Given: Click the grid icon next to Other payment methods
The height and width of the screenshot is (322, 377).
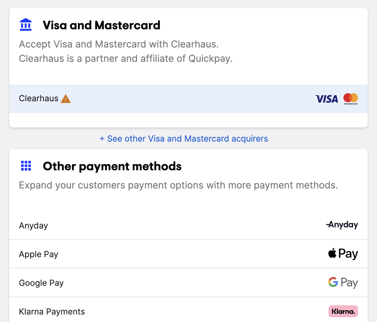Looking at the screenshot, I should pos(26,166).
